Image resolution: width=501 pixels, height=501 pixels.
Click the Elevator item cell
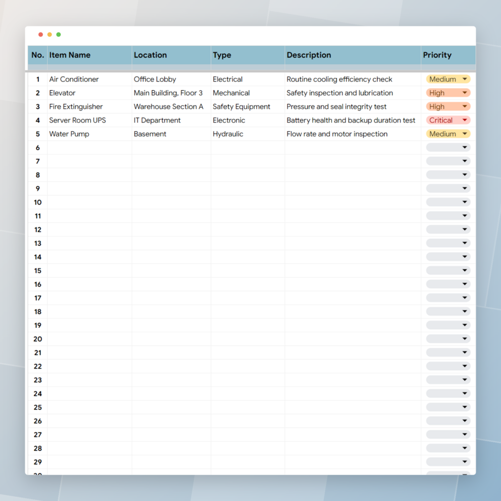click(89, 93)
